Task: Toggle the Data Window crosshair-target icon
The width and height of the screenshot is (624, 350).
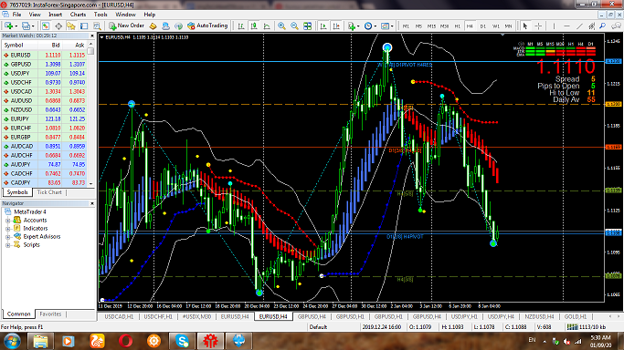Action: pyautogui.click(x=58, y=26)
